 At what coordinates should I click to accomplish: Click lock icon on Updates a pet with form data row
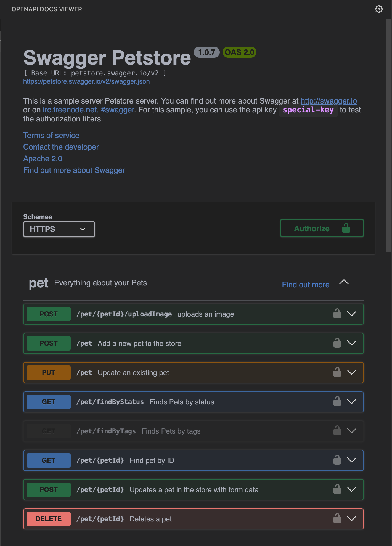click(337, 489)
